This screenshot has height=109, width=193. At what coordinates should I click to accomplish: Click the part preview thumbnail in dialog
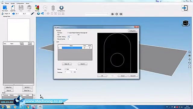[117, 53]
